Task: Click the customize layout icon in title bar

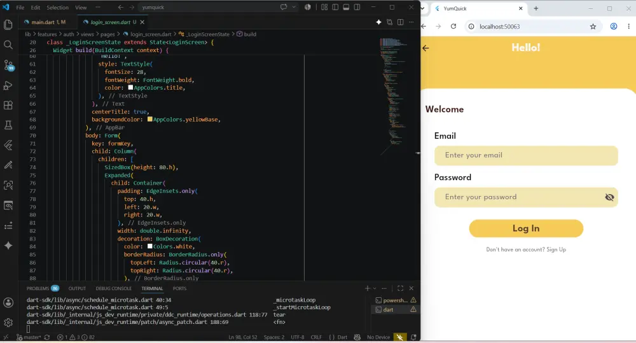Action: pyautogui.click(x=324, y=7)
